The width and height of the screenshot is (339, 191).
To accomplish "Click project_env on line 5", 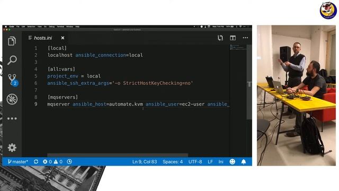I will [x=63, y=76].
